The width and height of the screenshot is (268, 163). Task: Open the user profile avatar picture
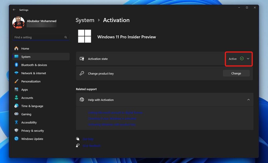(x=18, y=23)
